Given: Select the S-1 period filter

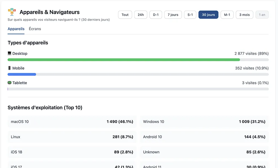Looking at the screenshot, I should click(190, 15).
